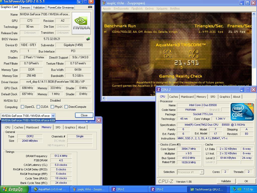Screen dimensions: 257x193
Task: Open the Mainboard tab in right CPU-Z
Action: click(187, 97)
